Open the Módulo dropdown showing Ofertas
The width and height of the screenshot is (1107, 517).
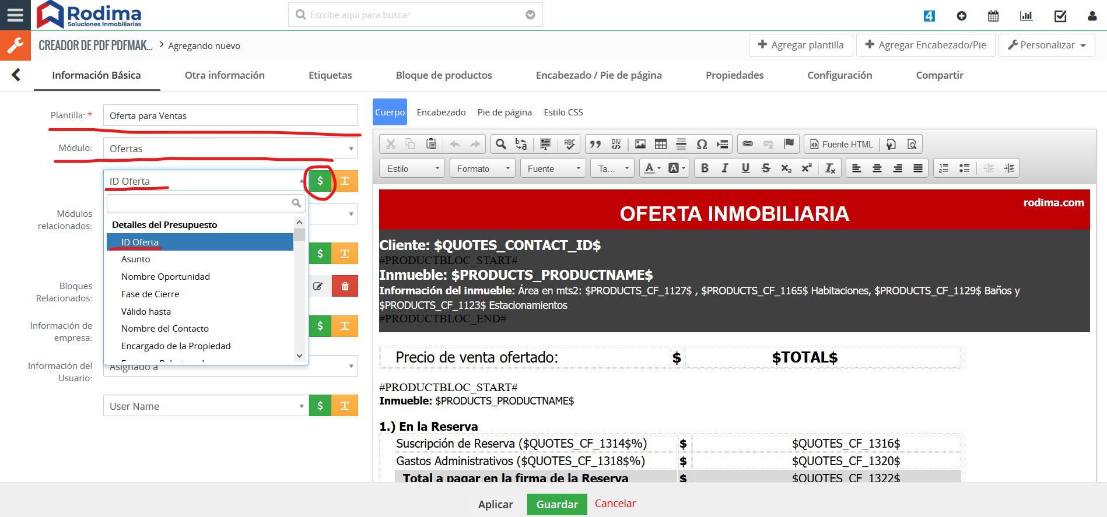coord(230,149)
